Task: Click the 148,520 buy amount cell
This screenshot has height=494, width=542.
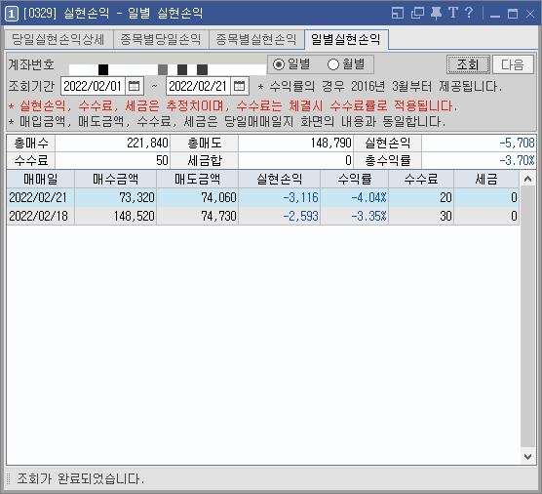Action: click(x=115, y=216)
